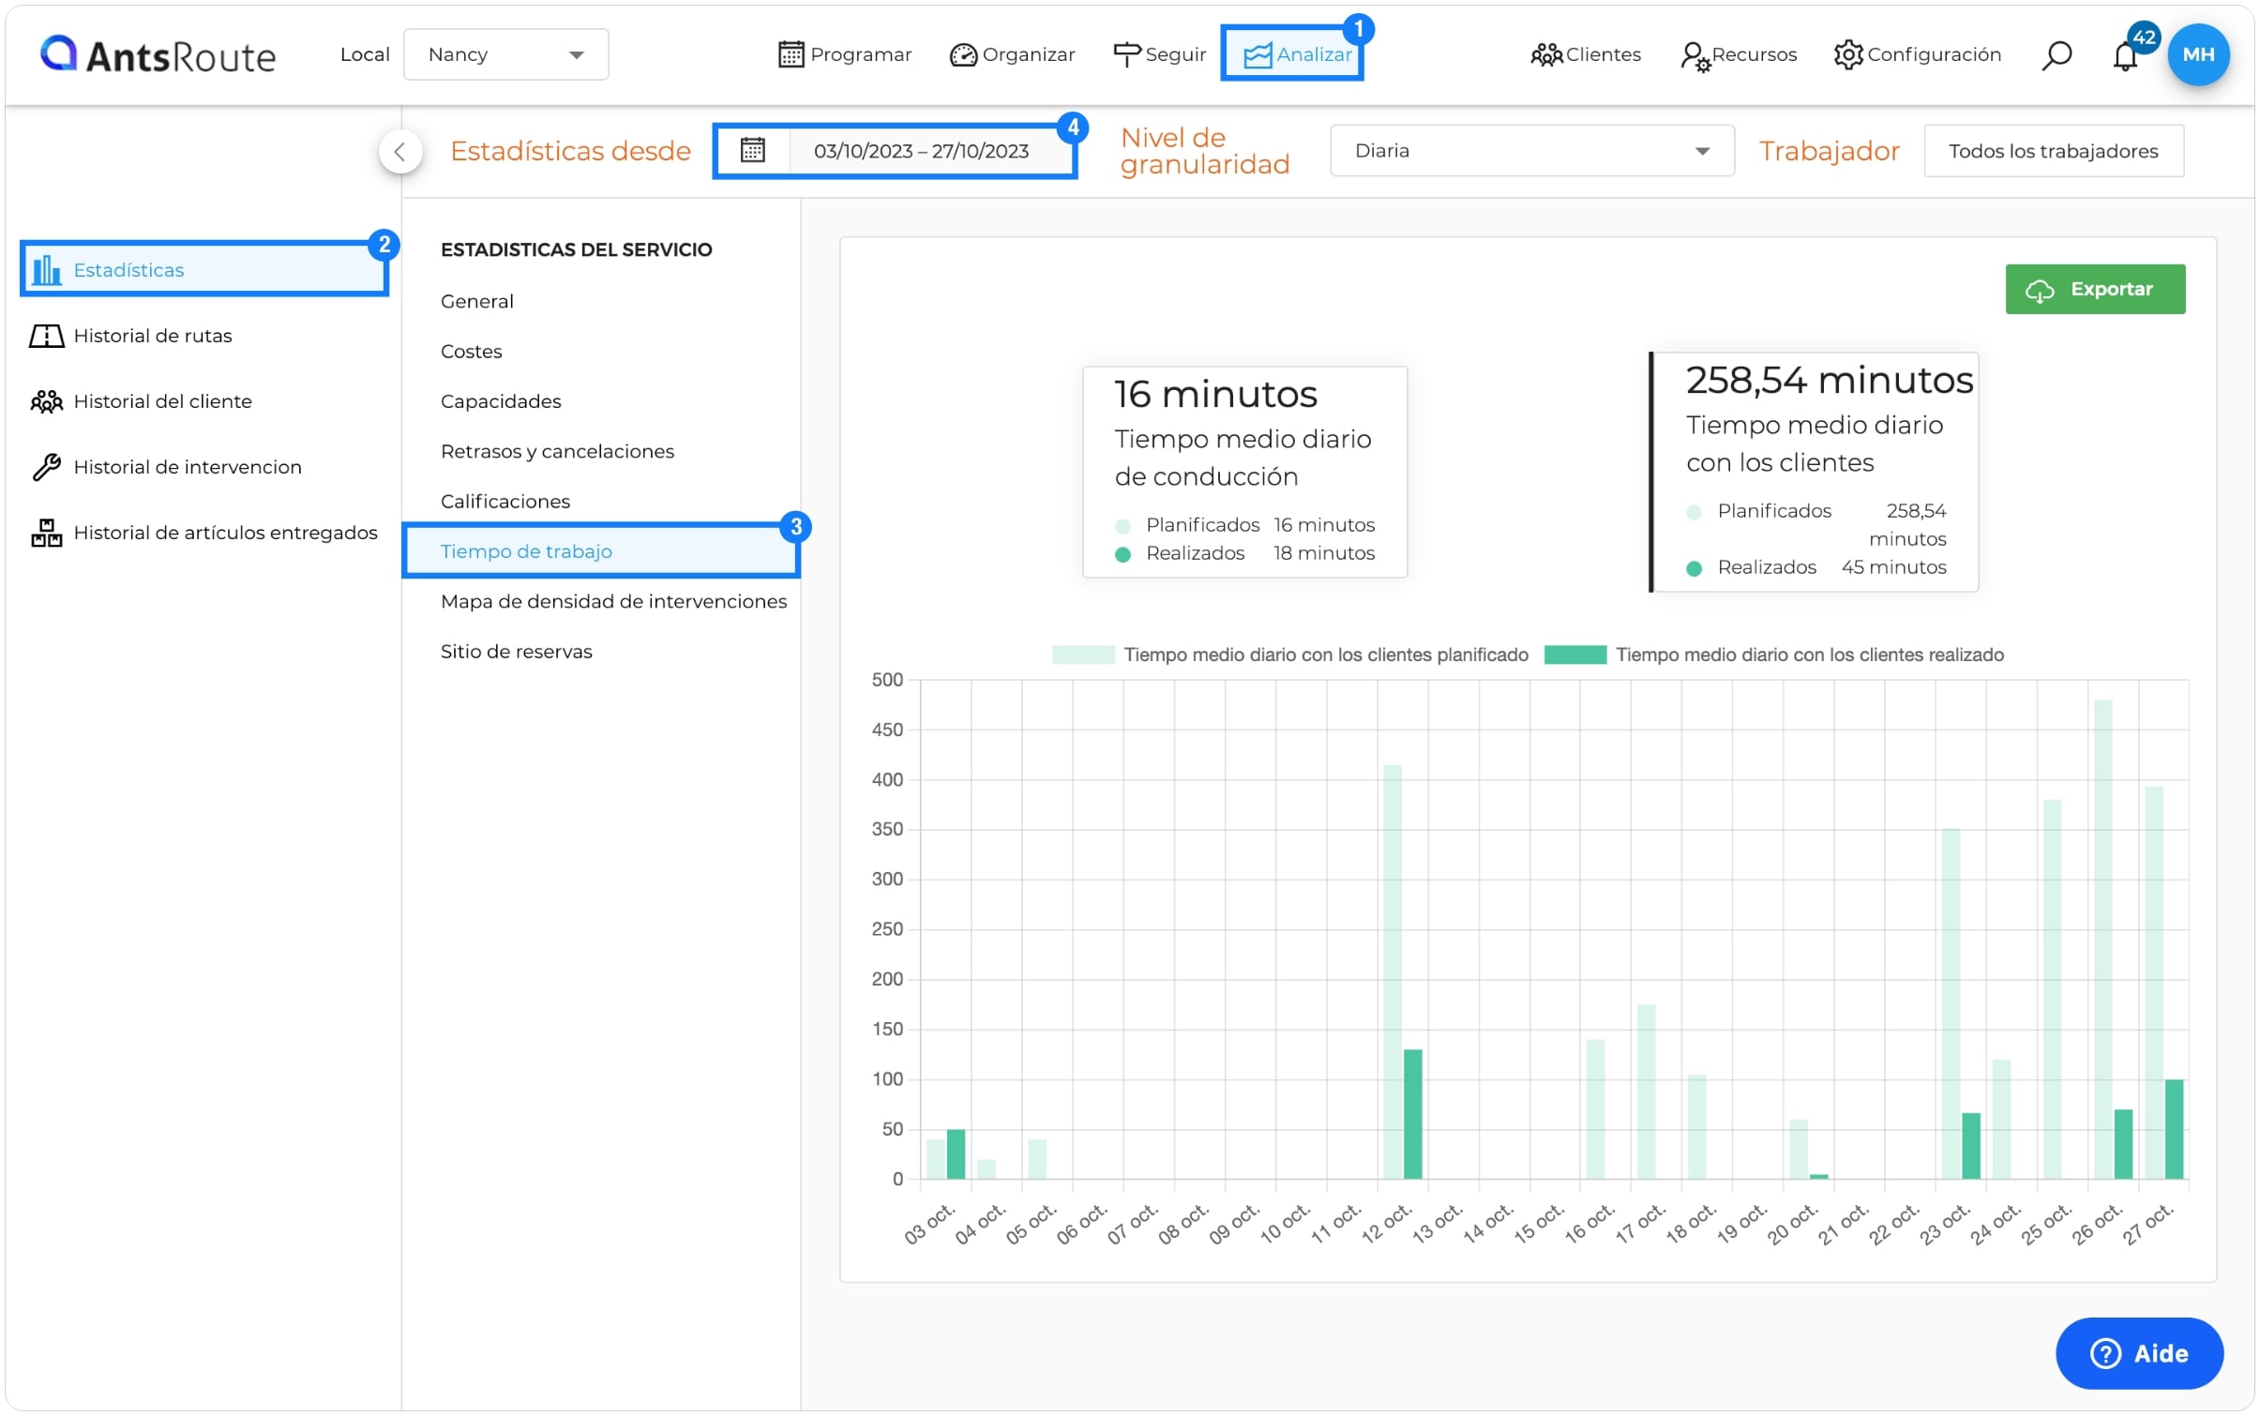2260x1416 pixels.
Task: Select the 258,54 minutos clientes card
Action: (1814, 472)
